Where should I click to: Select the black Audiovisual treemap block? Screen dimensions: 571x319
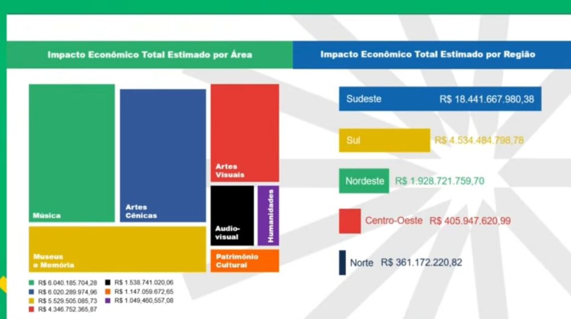[x=232, y=215]
